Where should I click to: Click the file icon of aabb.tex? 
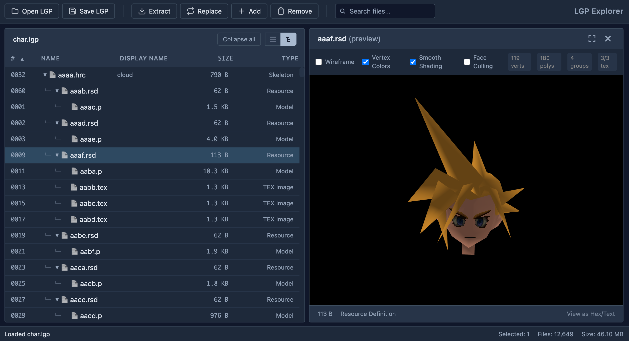coord(74,187)
